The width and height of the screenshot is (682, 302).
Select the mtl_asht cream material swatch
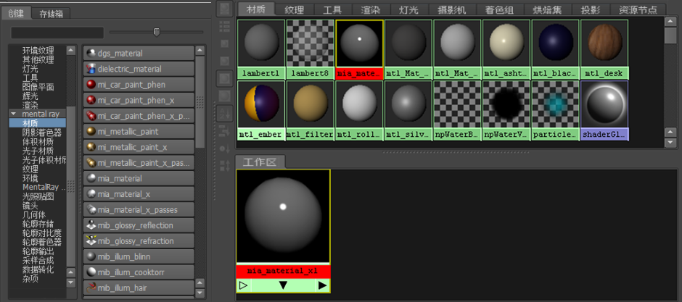pos(506,49)
